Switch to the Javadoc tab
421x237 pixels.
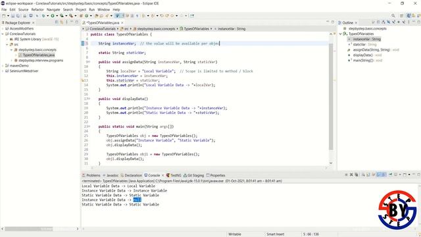[111, 175]
